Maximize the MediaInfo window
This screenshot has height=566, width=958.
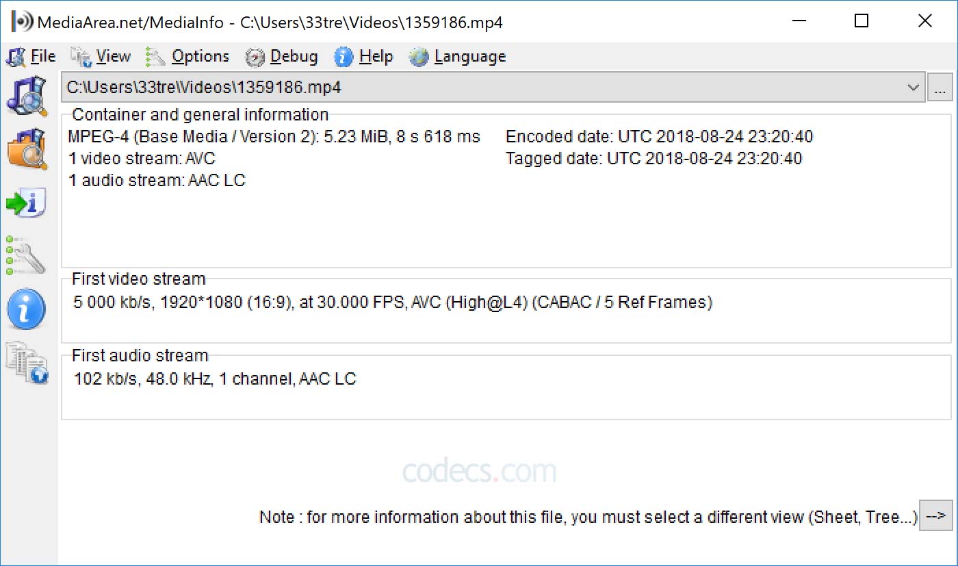(x=862, y=21)
